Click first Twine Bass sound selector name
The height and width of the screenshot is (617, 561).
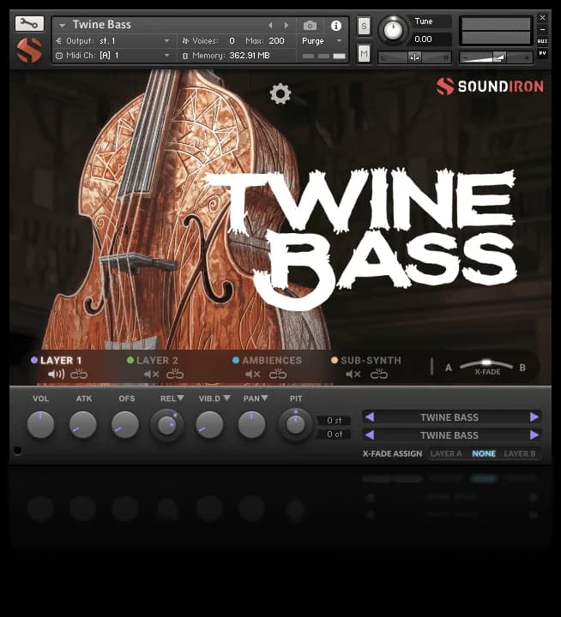[x=449, y=417]
